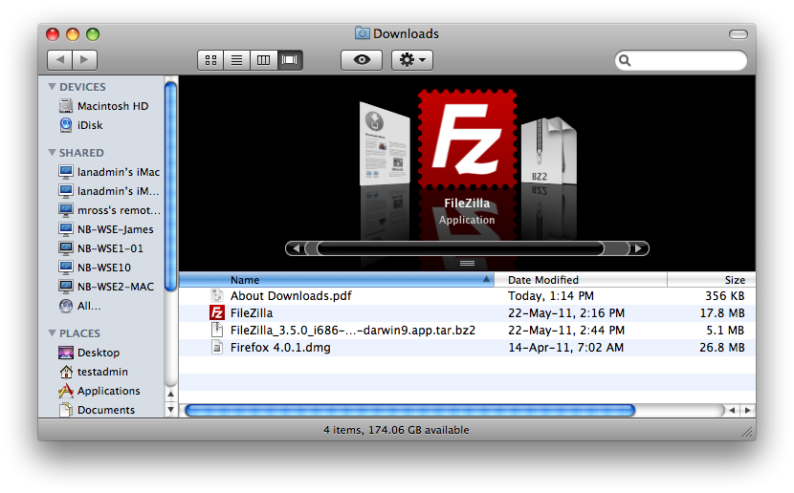Open Desktop in Places
Screen dimensions: 794x493
tap(89, 353)
